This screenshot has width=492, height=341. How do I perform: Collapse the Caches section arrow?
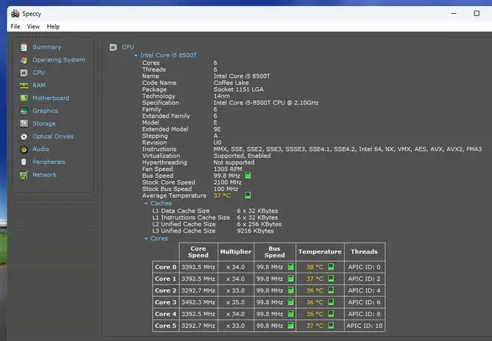pyautogui.click(x=146, y=204)
